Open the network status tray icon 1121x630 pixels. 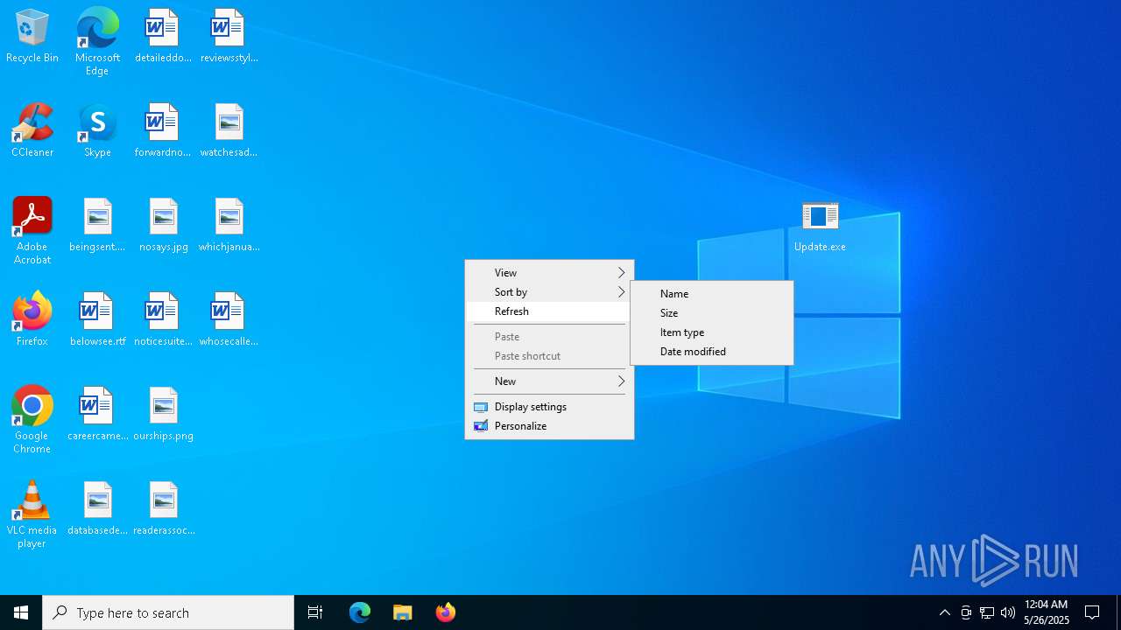point(987,612)
